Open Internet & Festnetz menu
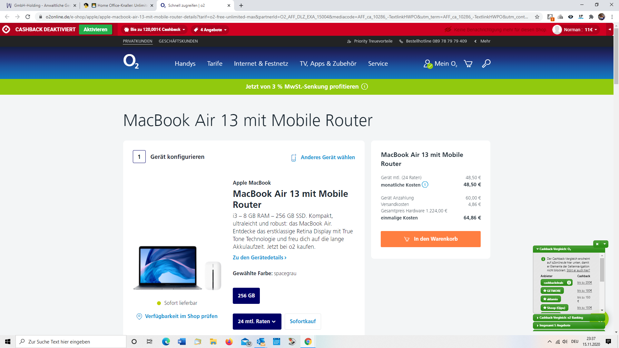 [x=261, y=63]
